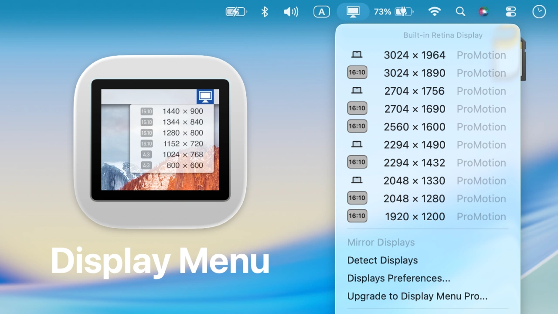Select the 1920 x 1200 resolution entry

pyautogui.click(x=414, y=216)
